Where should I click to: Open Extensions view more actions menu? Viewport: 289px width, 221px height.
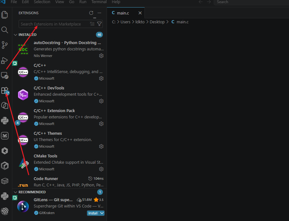tap(99, 13)
